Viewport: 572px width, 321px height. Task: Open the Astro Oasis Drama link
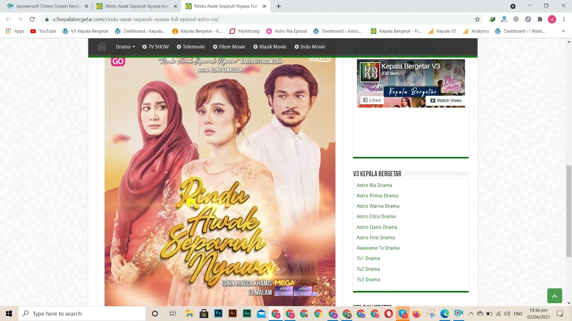(377, 227)
